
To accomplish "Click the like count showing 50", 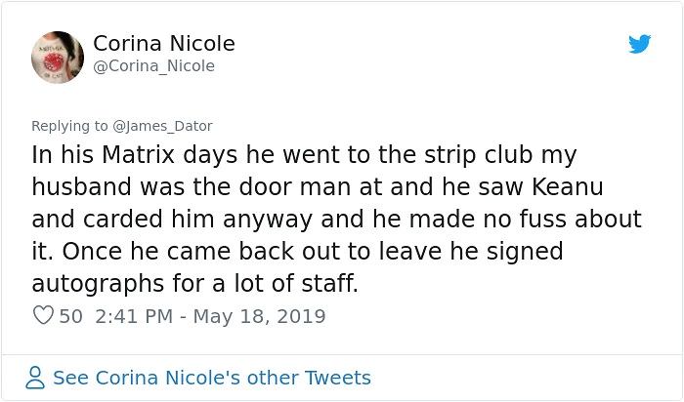I will (x=70, y=316).
